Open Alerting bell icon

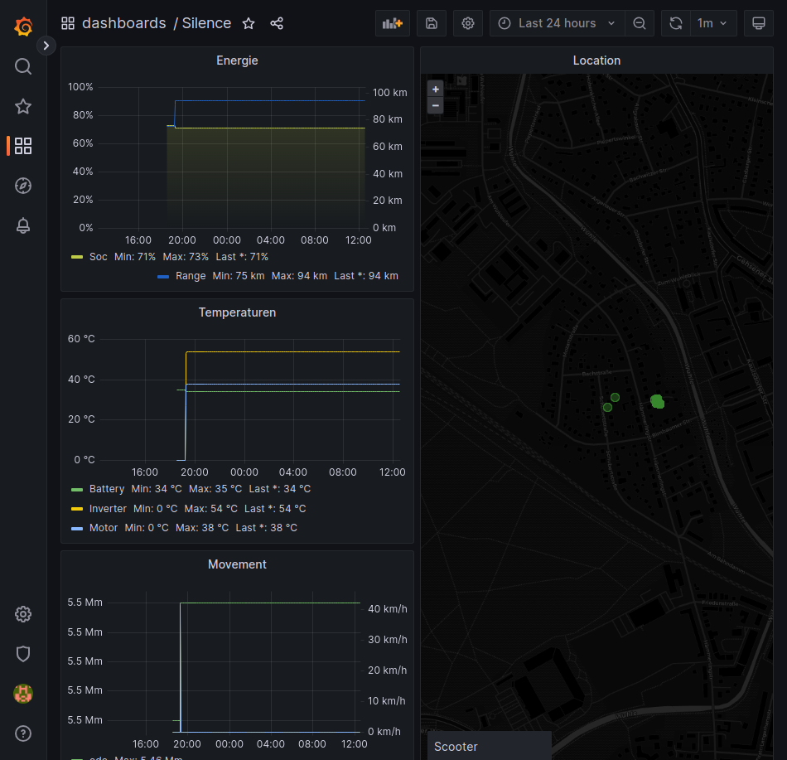pos(23,225)
